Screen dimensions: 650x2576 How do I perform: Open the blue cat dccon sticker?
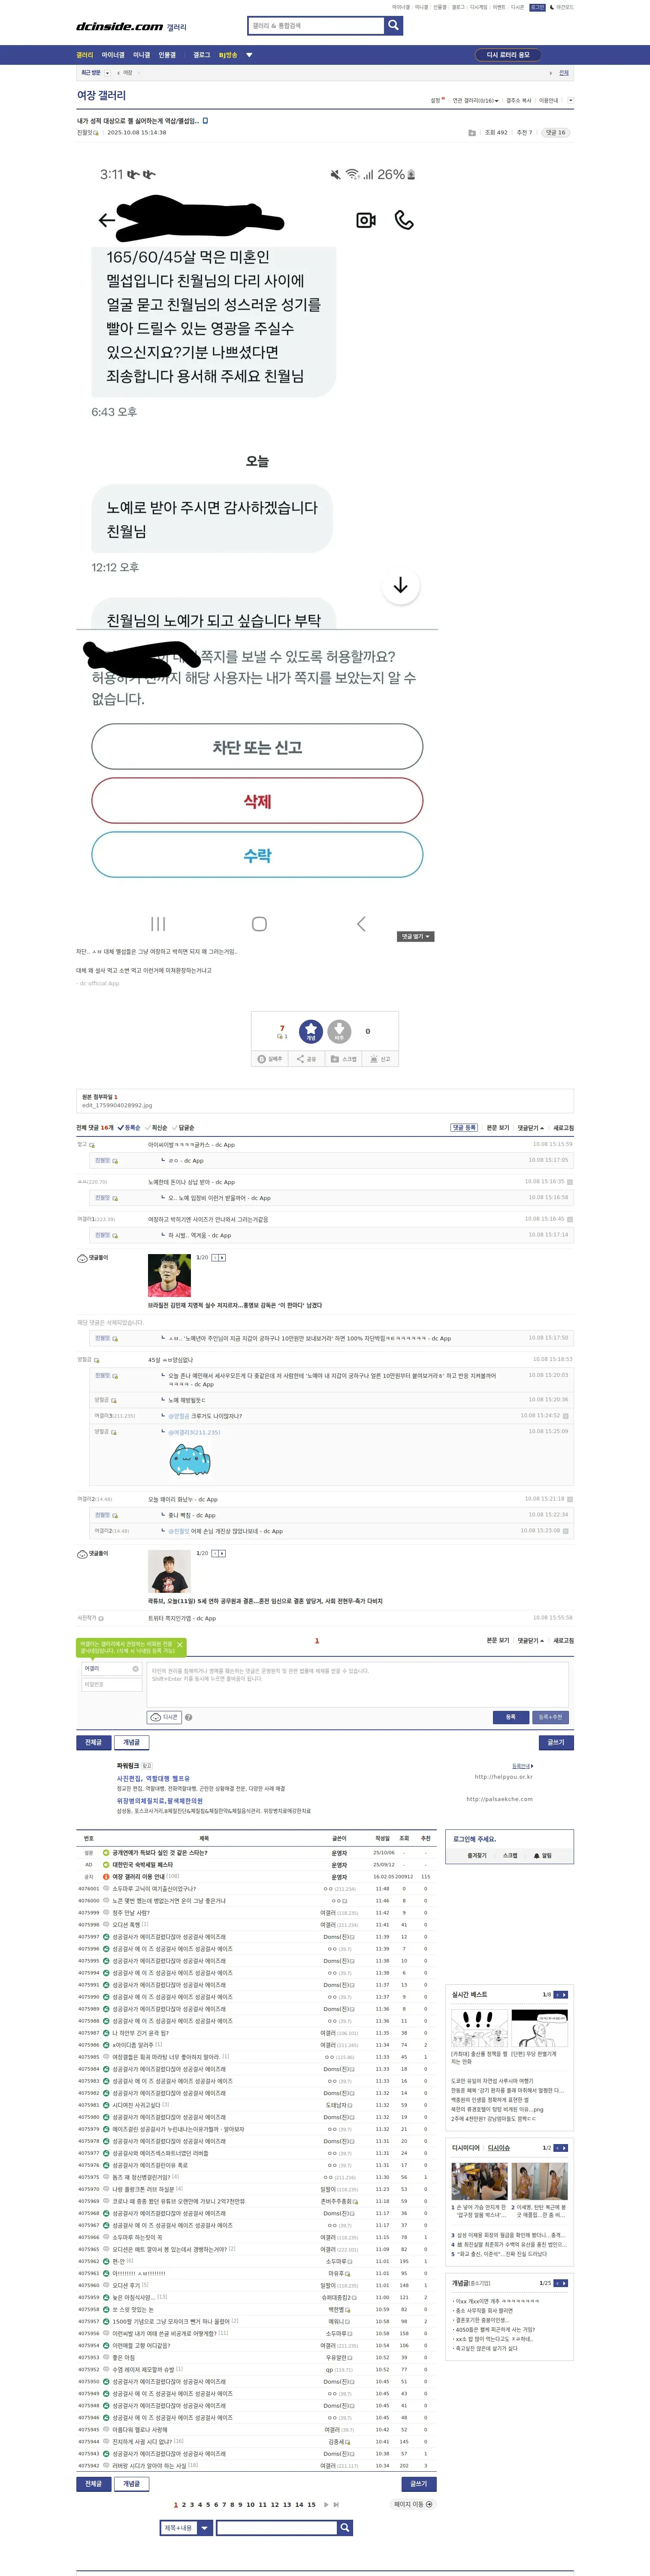pyautogui.click(x=189, y=1460)
